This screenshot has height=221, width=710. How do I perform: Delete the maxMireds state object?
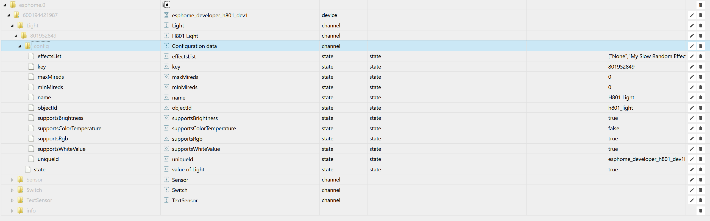700,77
